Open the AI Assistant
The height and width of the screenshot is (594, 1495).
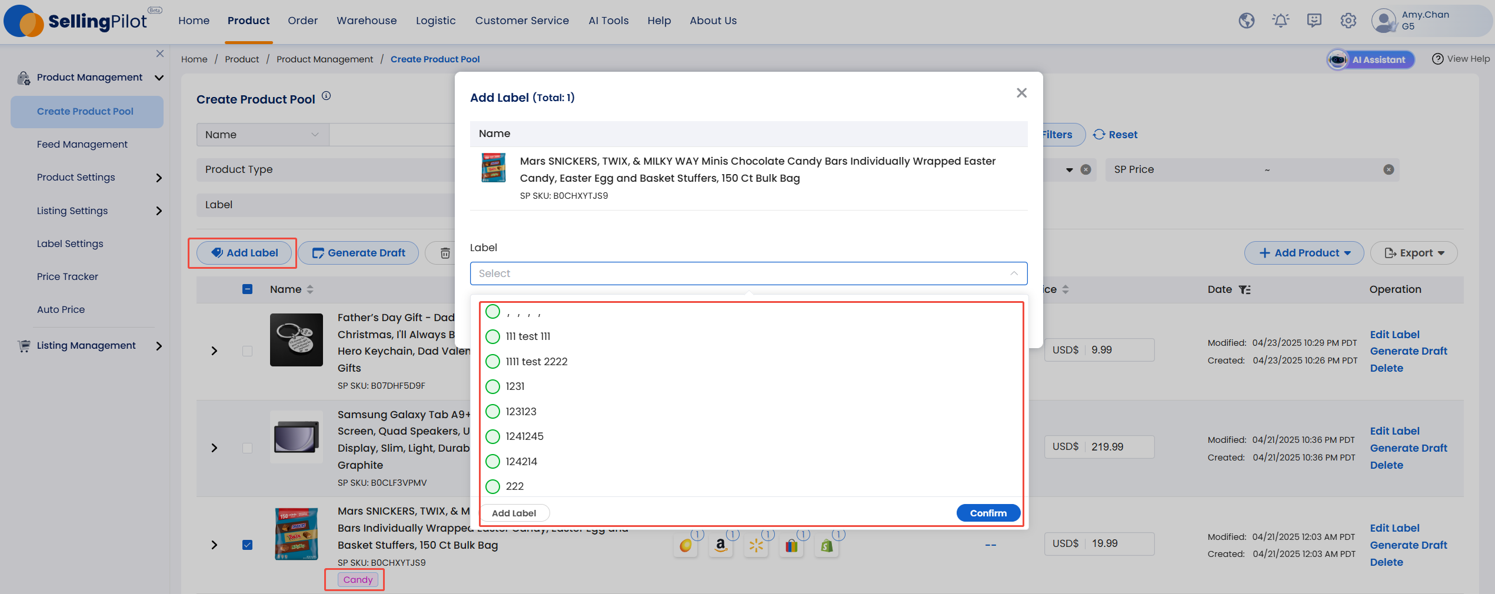[x=1370, y=59]
